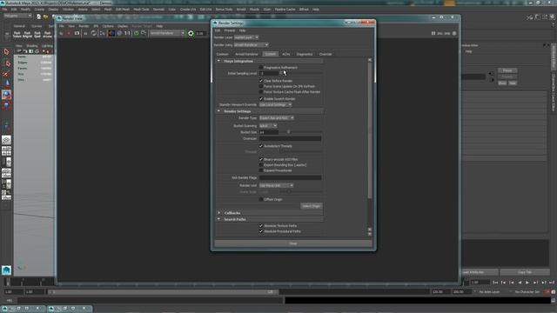Switch to the Arnold Renderer tab
557x313 pixels.
(246, 54)
